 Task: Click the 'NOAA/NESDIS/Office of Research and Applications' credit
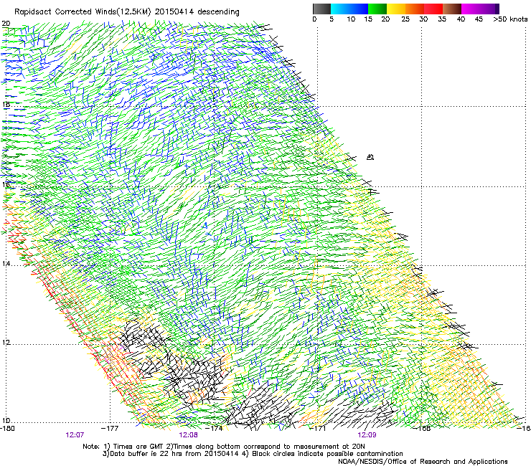pos(423,462)
